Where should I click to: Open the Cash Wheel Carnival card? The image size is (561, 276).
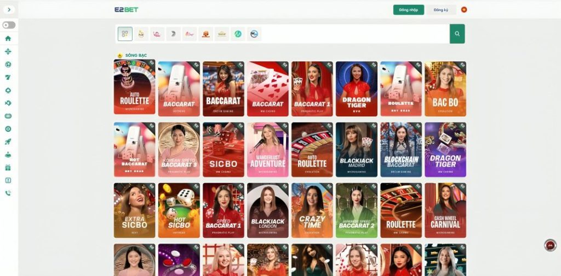click(445, 210)
